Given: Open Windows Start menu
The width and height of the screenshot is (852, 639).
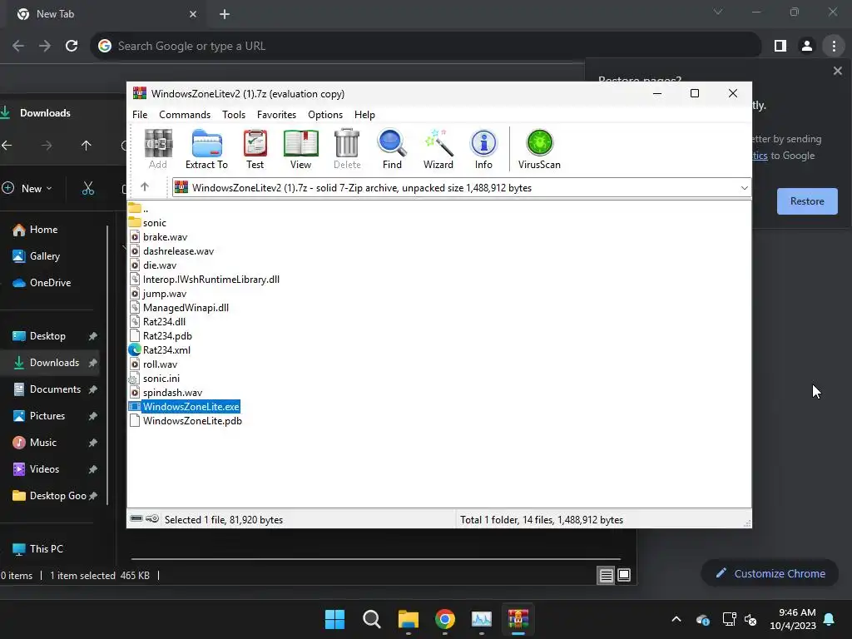Looking at the screenshot, I should click(334, 619).
